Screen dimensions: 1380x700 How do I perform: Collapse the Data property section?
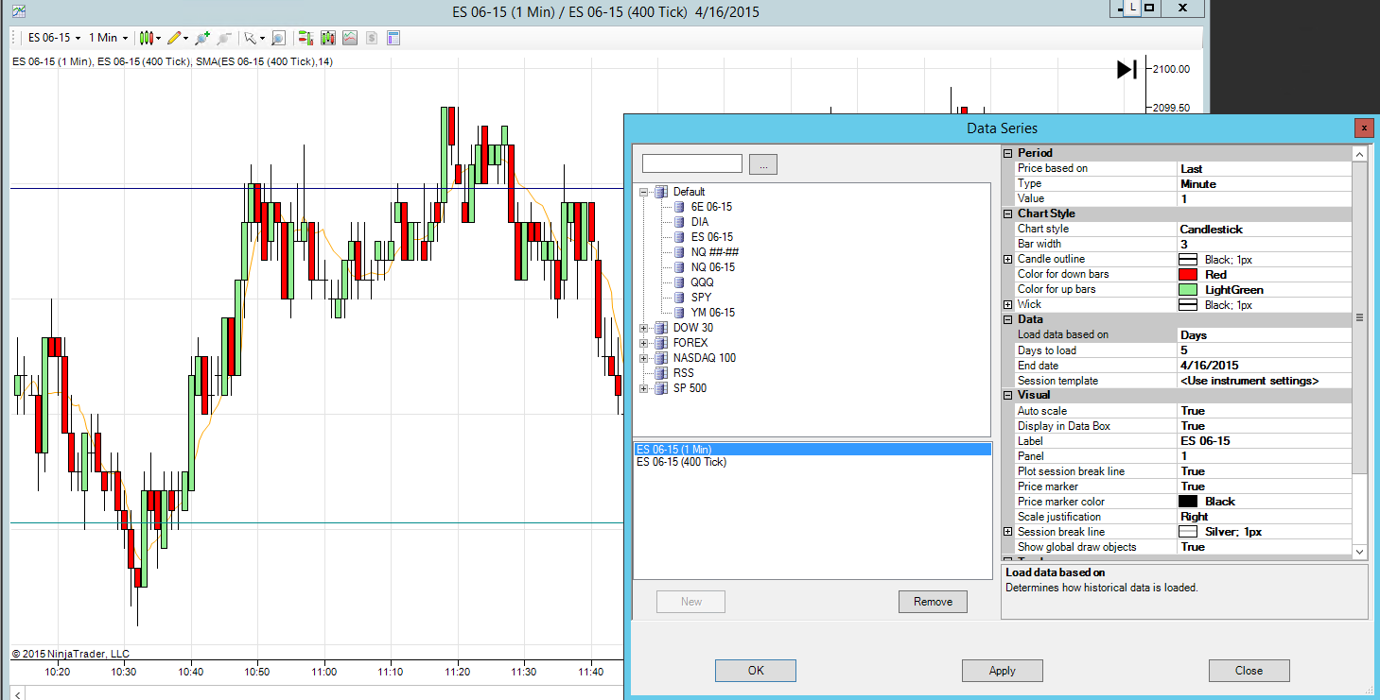[x=1008, y=319]
